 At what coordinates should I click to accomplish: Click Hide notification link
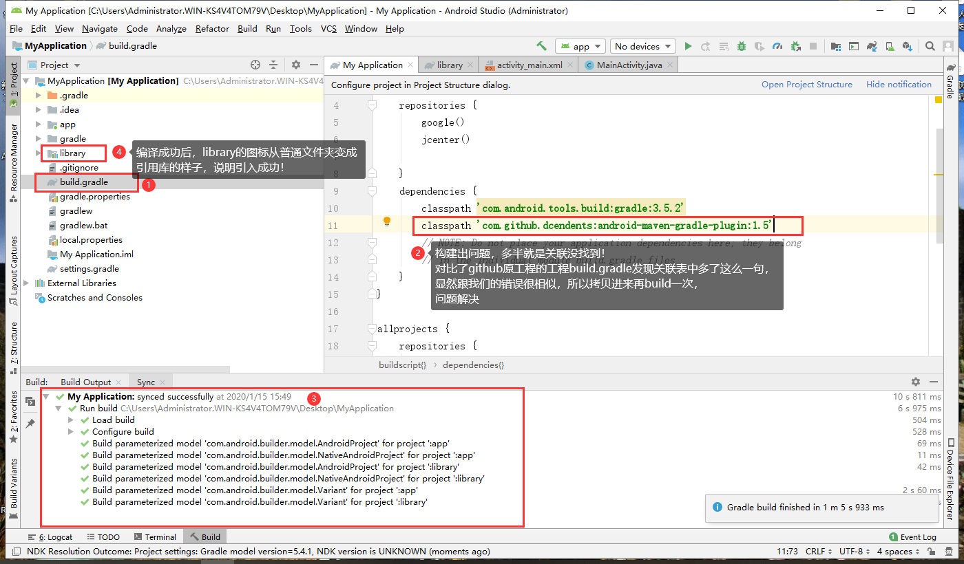pos(899,85)
